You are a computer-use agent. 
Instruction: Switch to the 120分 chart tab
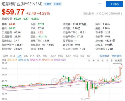(52, 56)
